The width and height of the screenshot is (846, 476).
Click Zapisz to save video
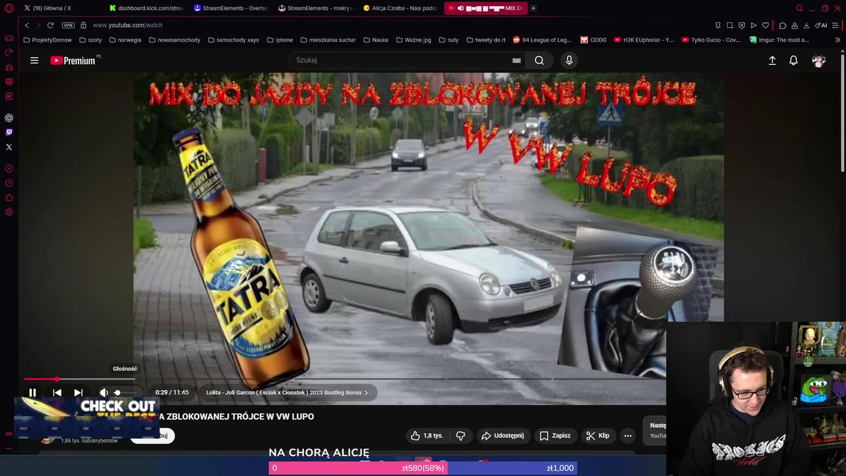[555, 436]
